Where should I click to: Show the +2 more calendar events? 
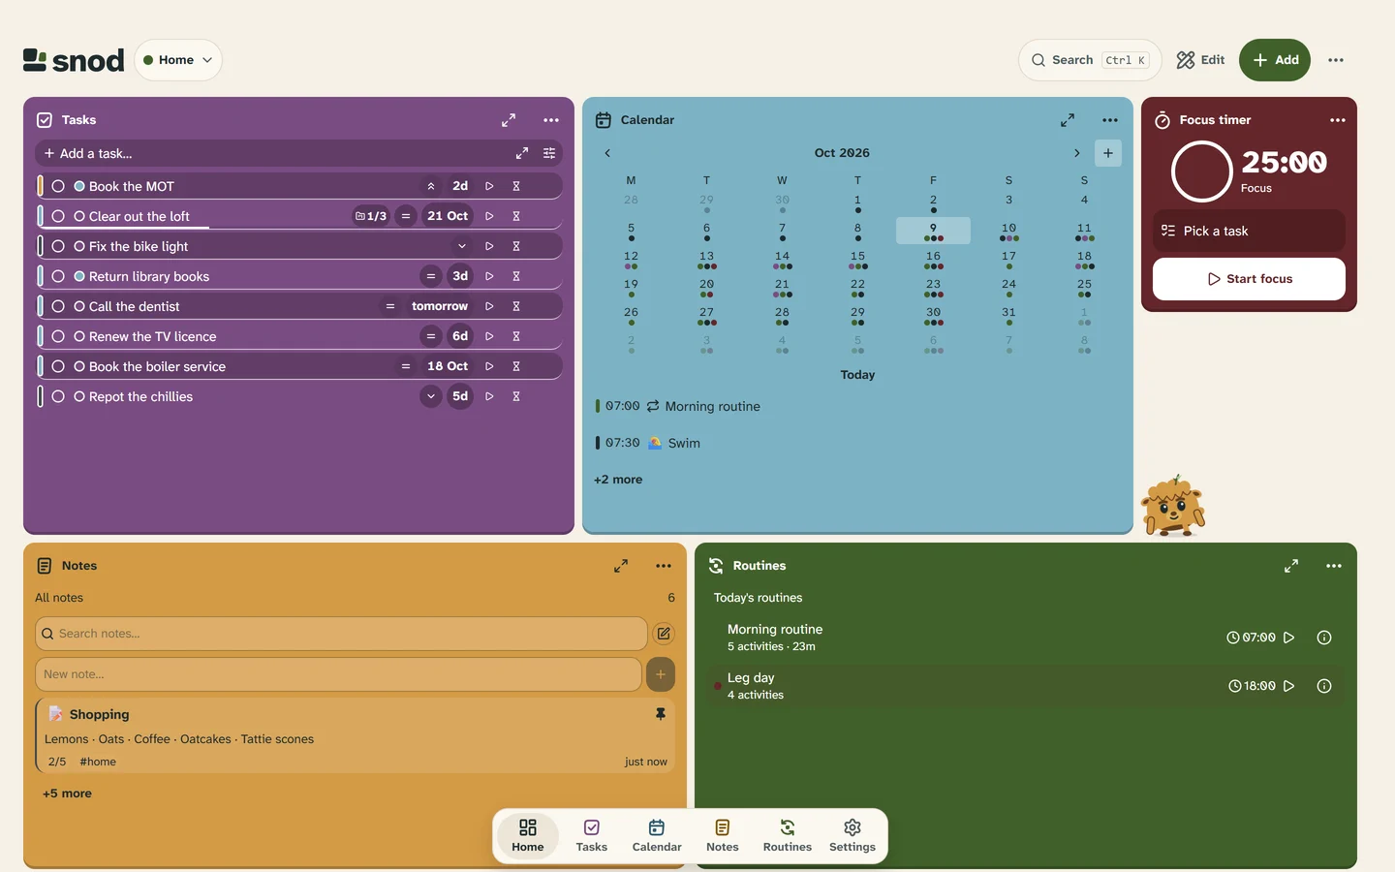tap(618, 480)
